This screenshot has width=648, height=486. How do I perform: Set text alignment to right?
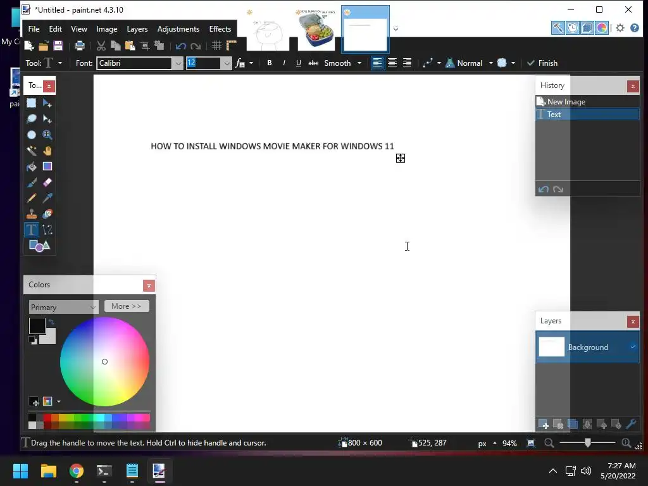(x=407, y=63)
